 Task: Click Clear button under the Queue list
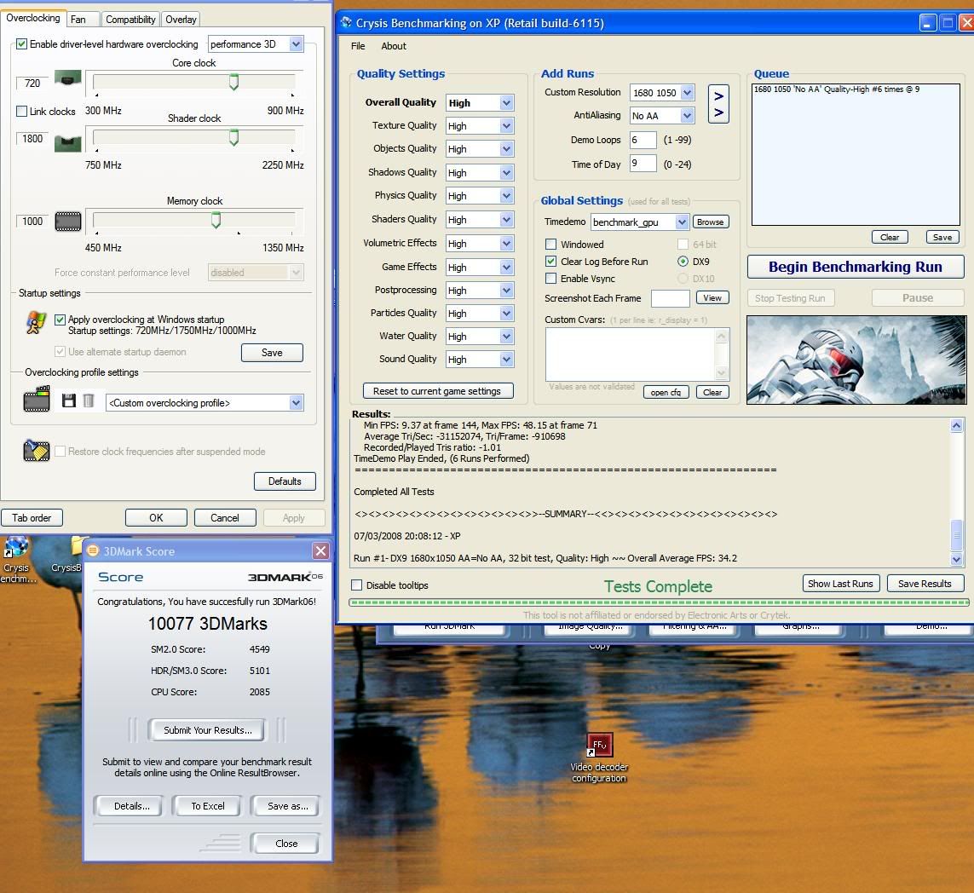click(x=890, y=237)
